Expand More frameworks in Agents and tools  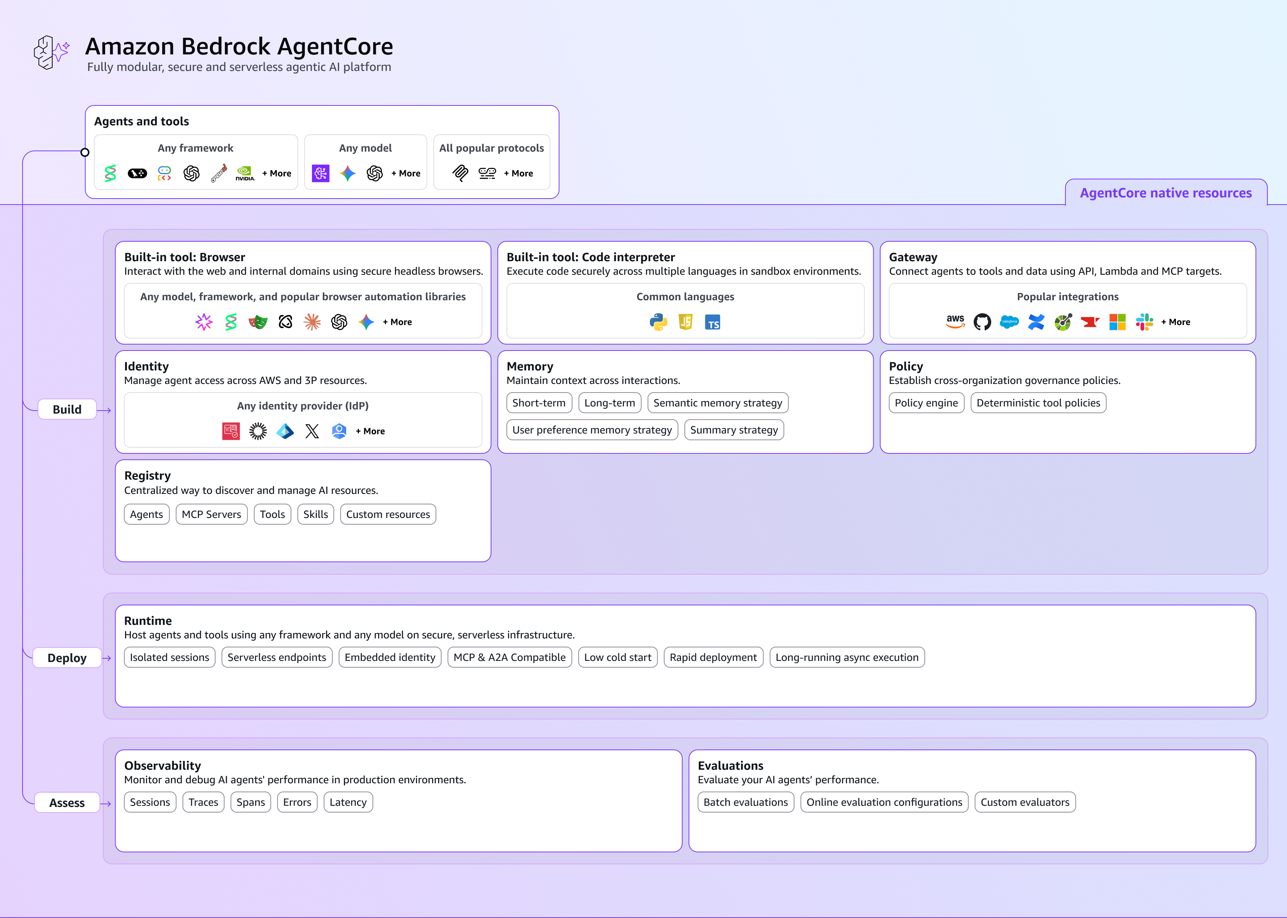(277, 173)
